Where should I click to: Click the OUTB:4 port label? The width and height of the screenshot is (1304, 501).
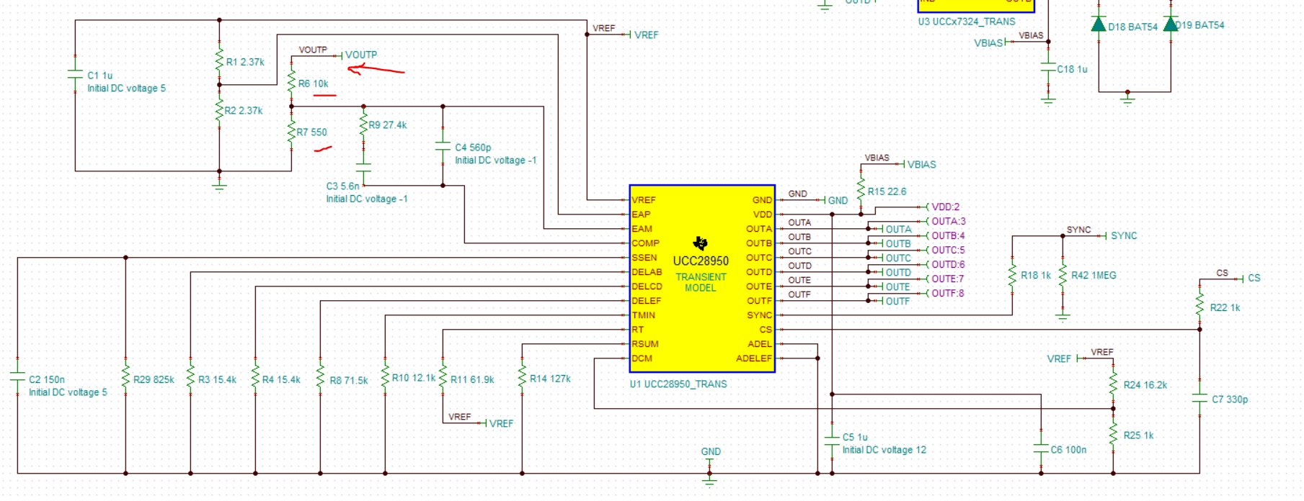(x=948, y=235)
